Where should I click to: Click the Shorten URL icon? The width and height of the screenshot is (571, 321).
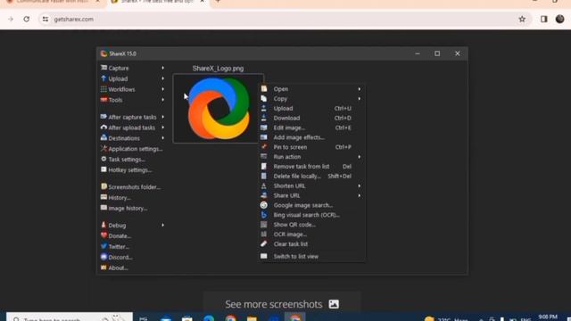click(264, 185)
